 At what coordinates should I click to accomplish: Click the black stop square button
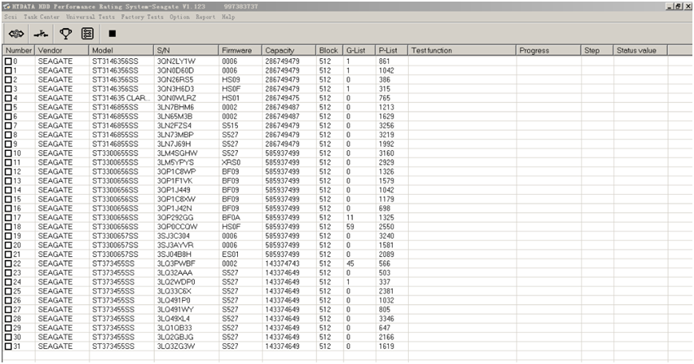click(x=113, y=34)
